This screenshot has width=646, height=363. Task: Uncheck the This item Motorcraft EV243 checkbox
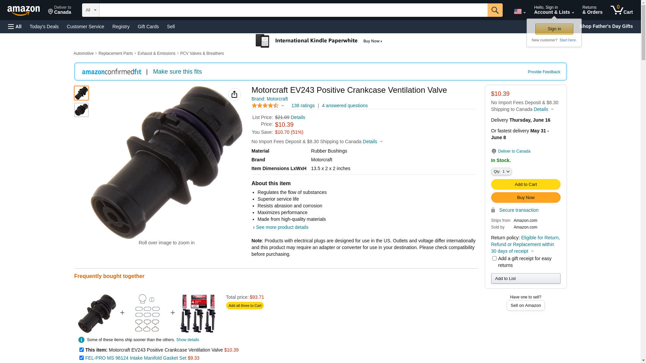(81, 350)
